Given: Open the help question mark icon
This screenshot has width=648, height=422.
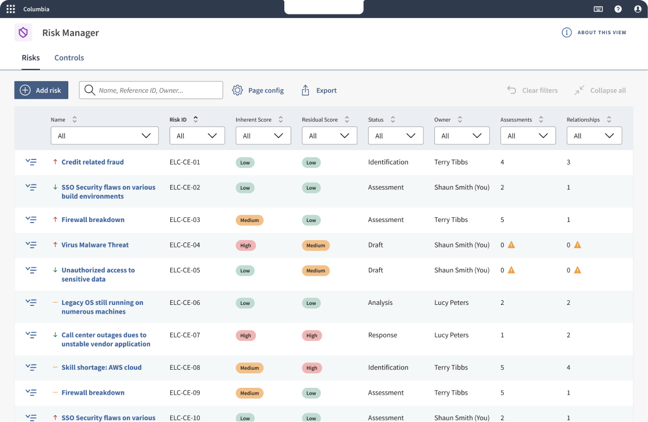Looking at the screenshot, I should (x=618, y=9).
